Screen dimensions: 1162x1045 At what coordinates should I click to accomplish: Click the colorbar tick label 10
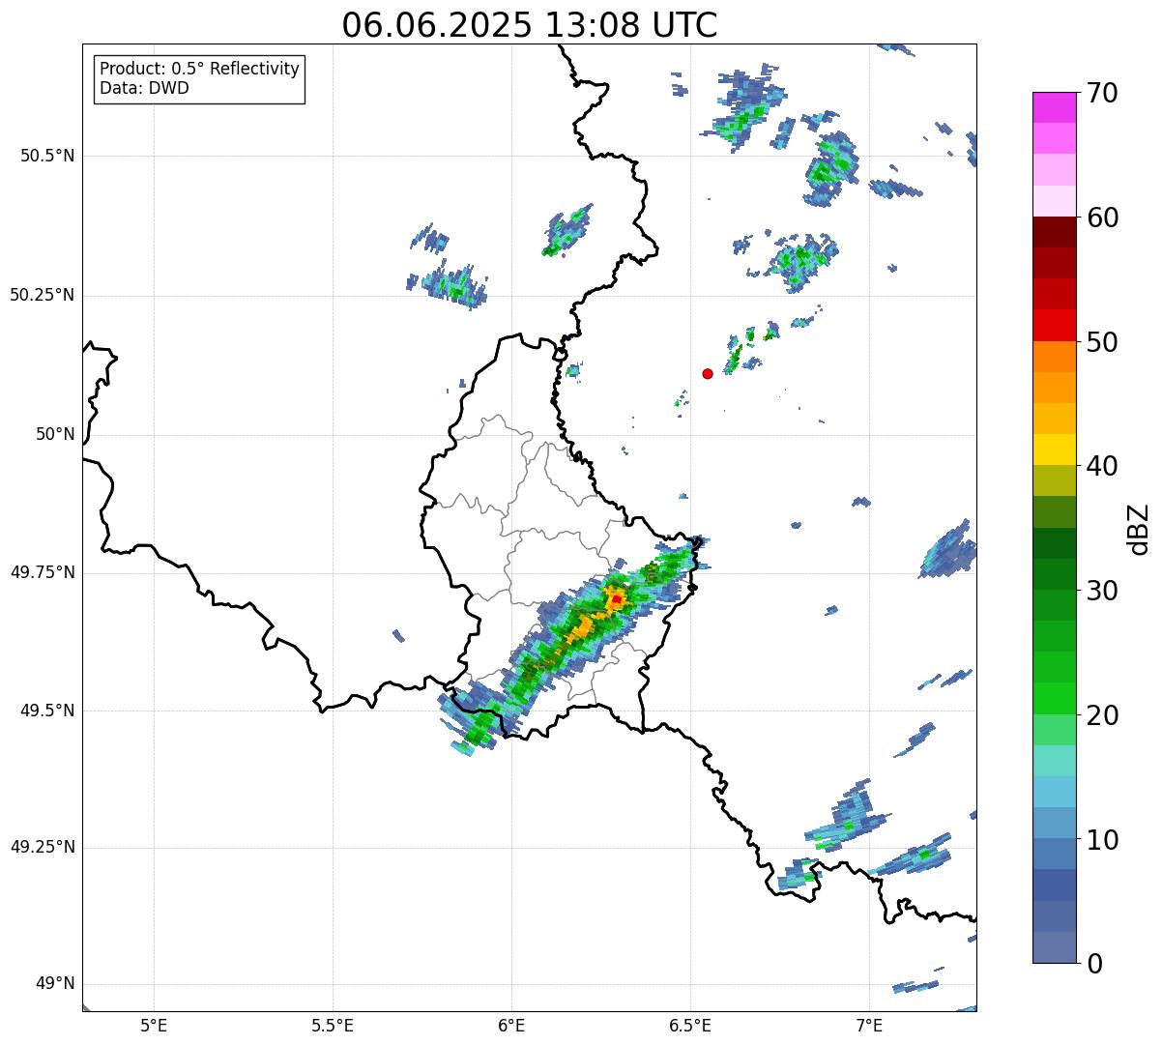click(x=1102, y=840)
